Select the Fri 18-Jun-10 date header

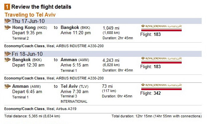point(27,54)
